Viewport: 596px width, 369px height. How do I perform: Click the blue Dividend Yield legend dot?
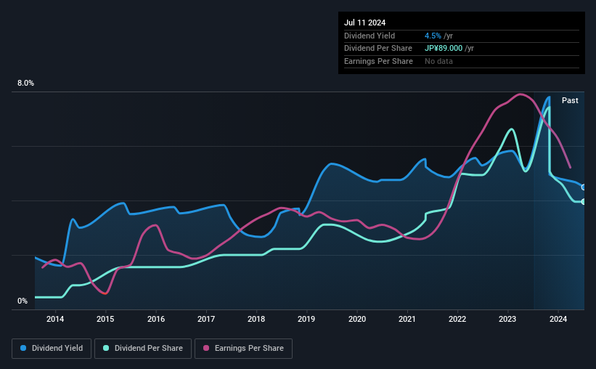point(23,348)
